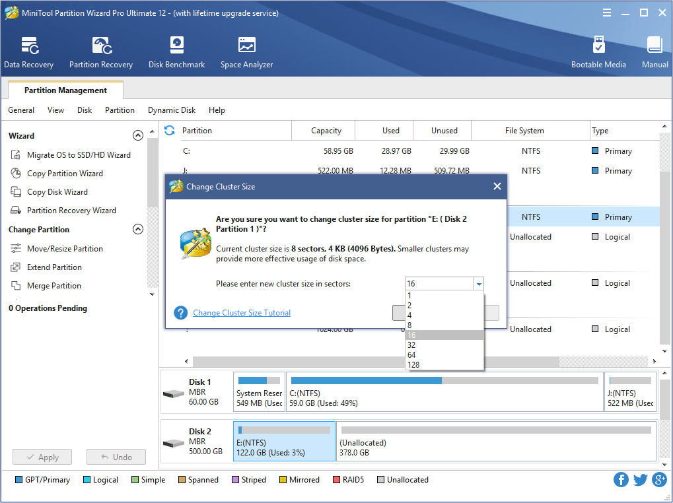Select the Disk 2 drive icon
Viewport: 673px width, 503px height.
click(174, 443)
